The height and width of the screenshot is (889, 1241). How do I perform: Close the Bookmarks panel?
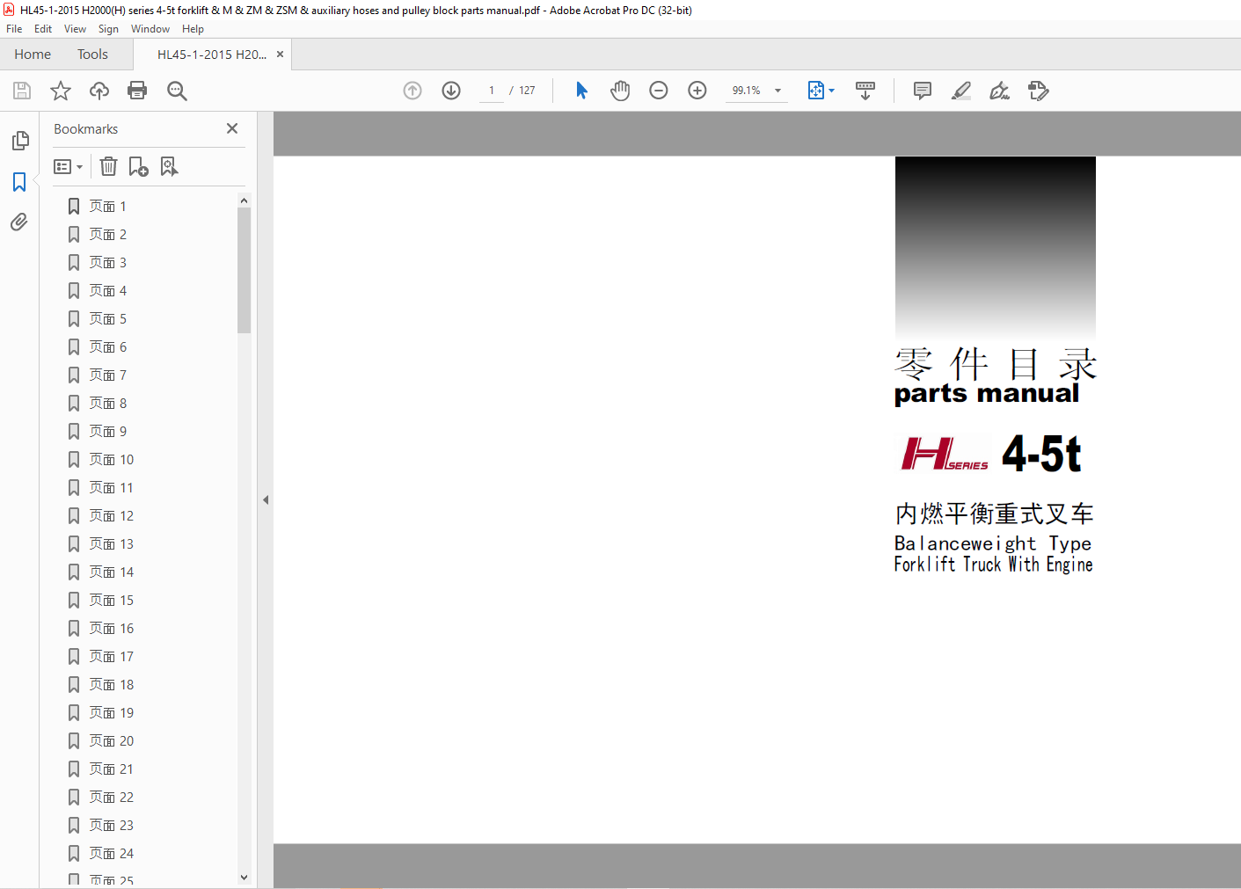pyautogui.click(x=232, y=128)
